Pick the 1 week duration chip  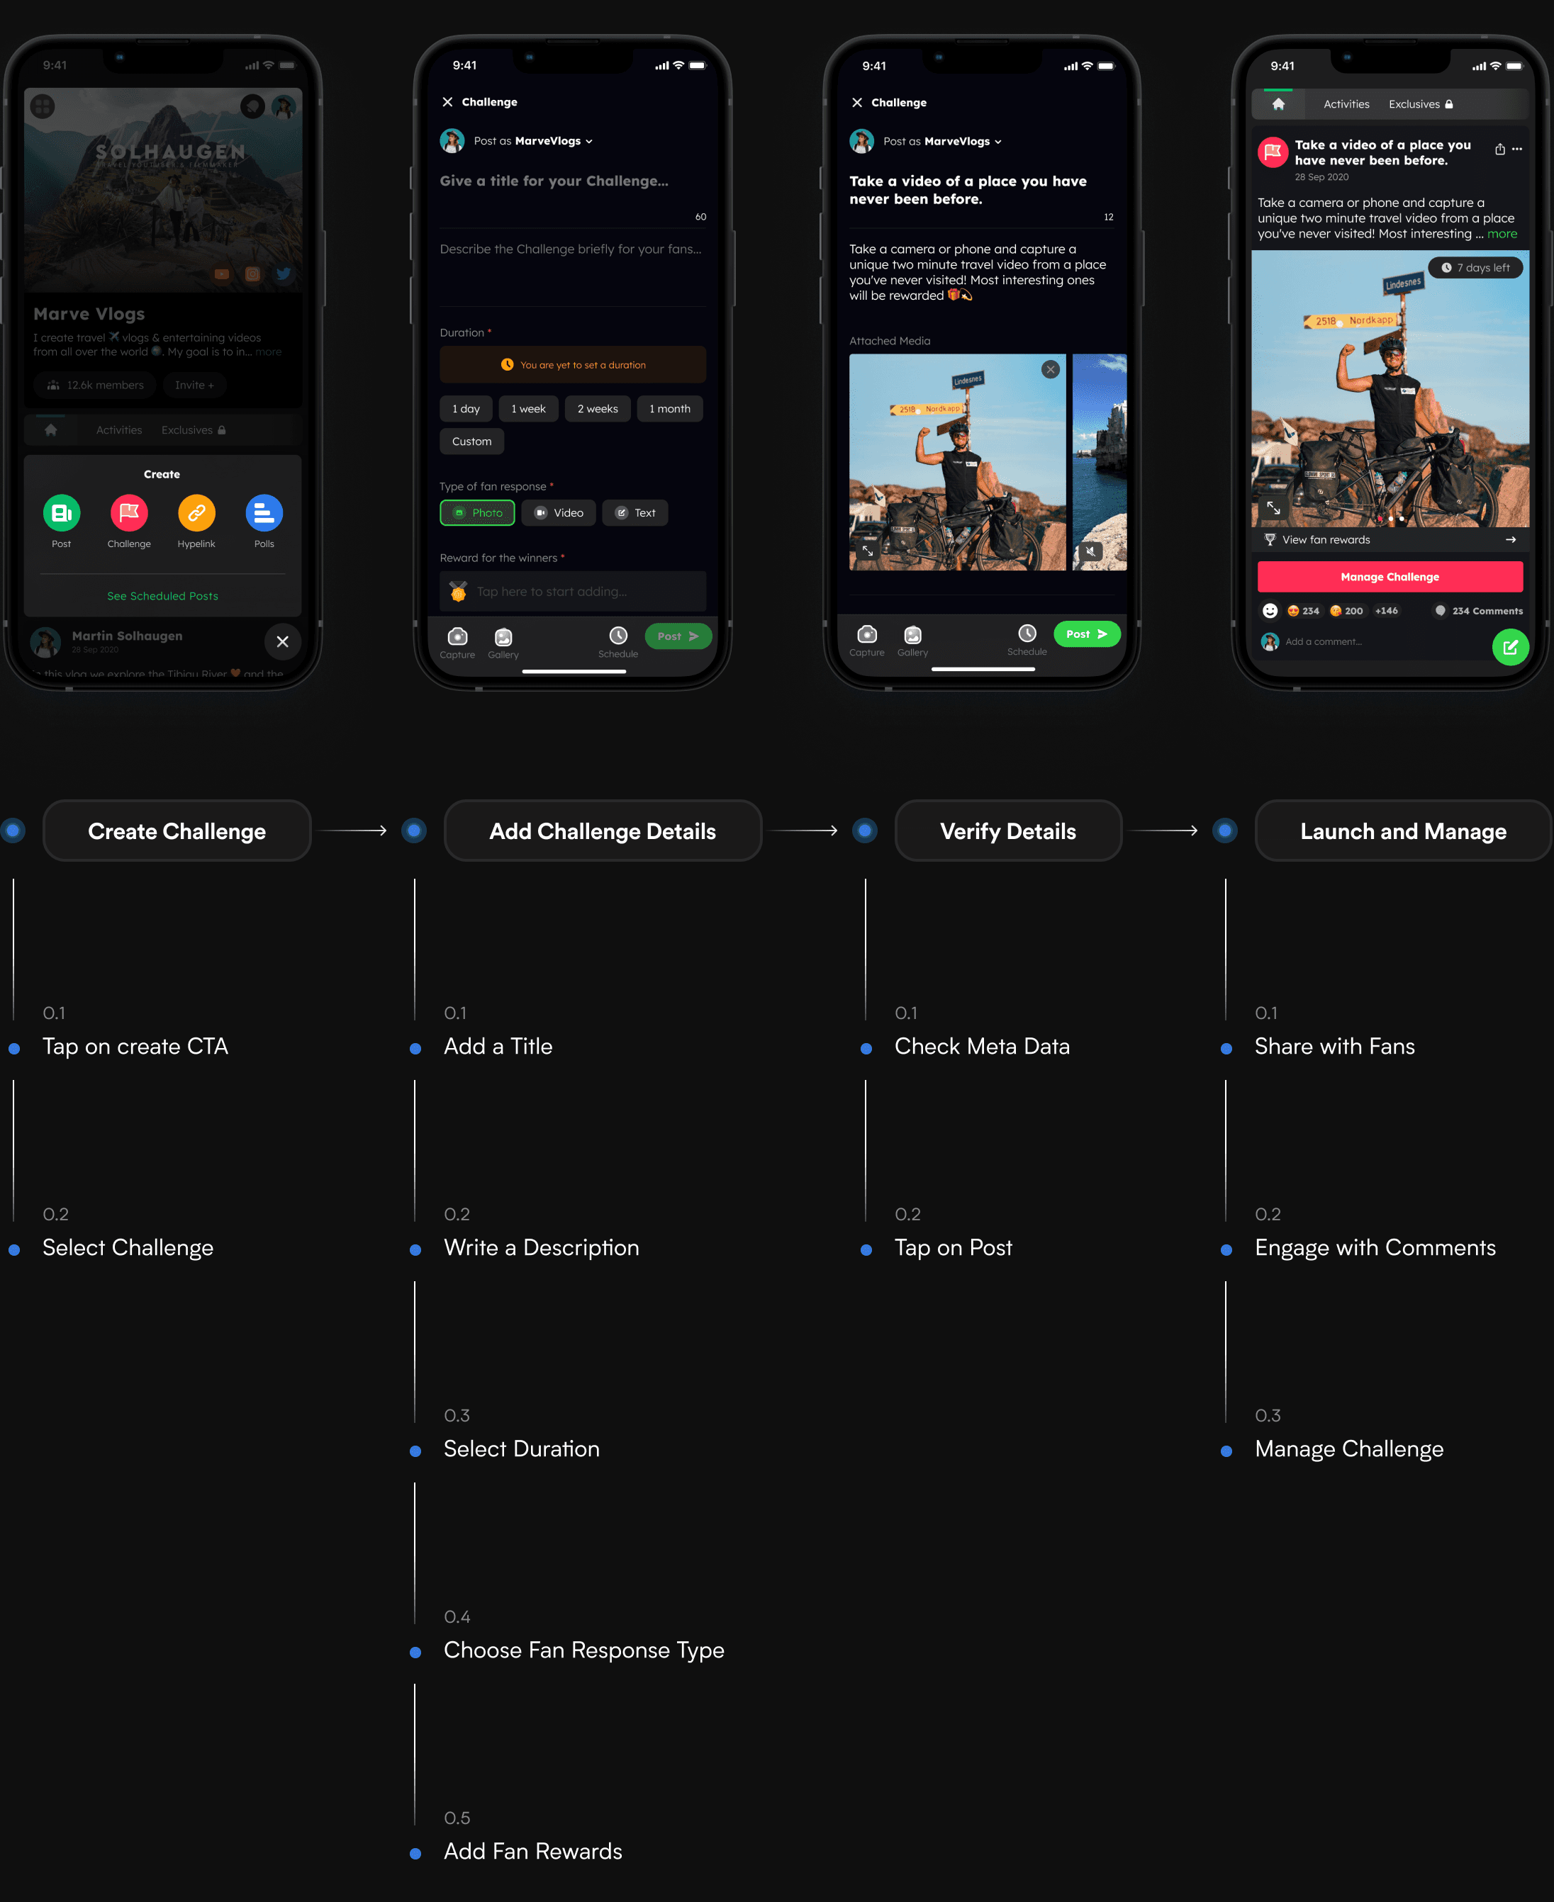pyautogui.click(x=528, y=409)
